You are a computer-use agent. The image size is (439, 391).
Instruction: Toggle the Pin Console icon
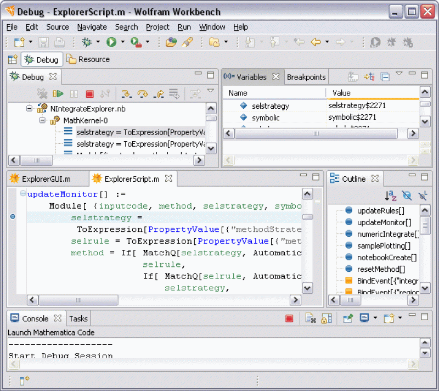click(348, 317)
